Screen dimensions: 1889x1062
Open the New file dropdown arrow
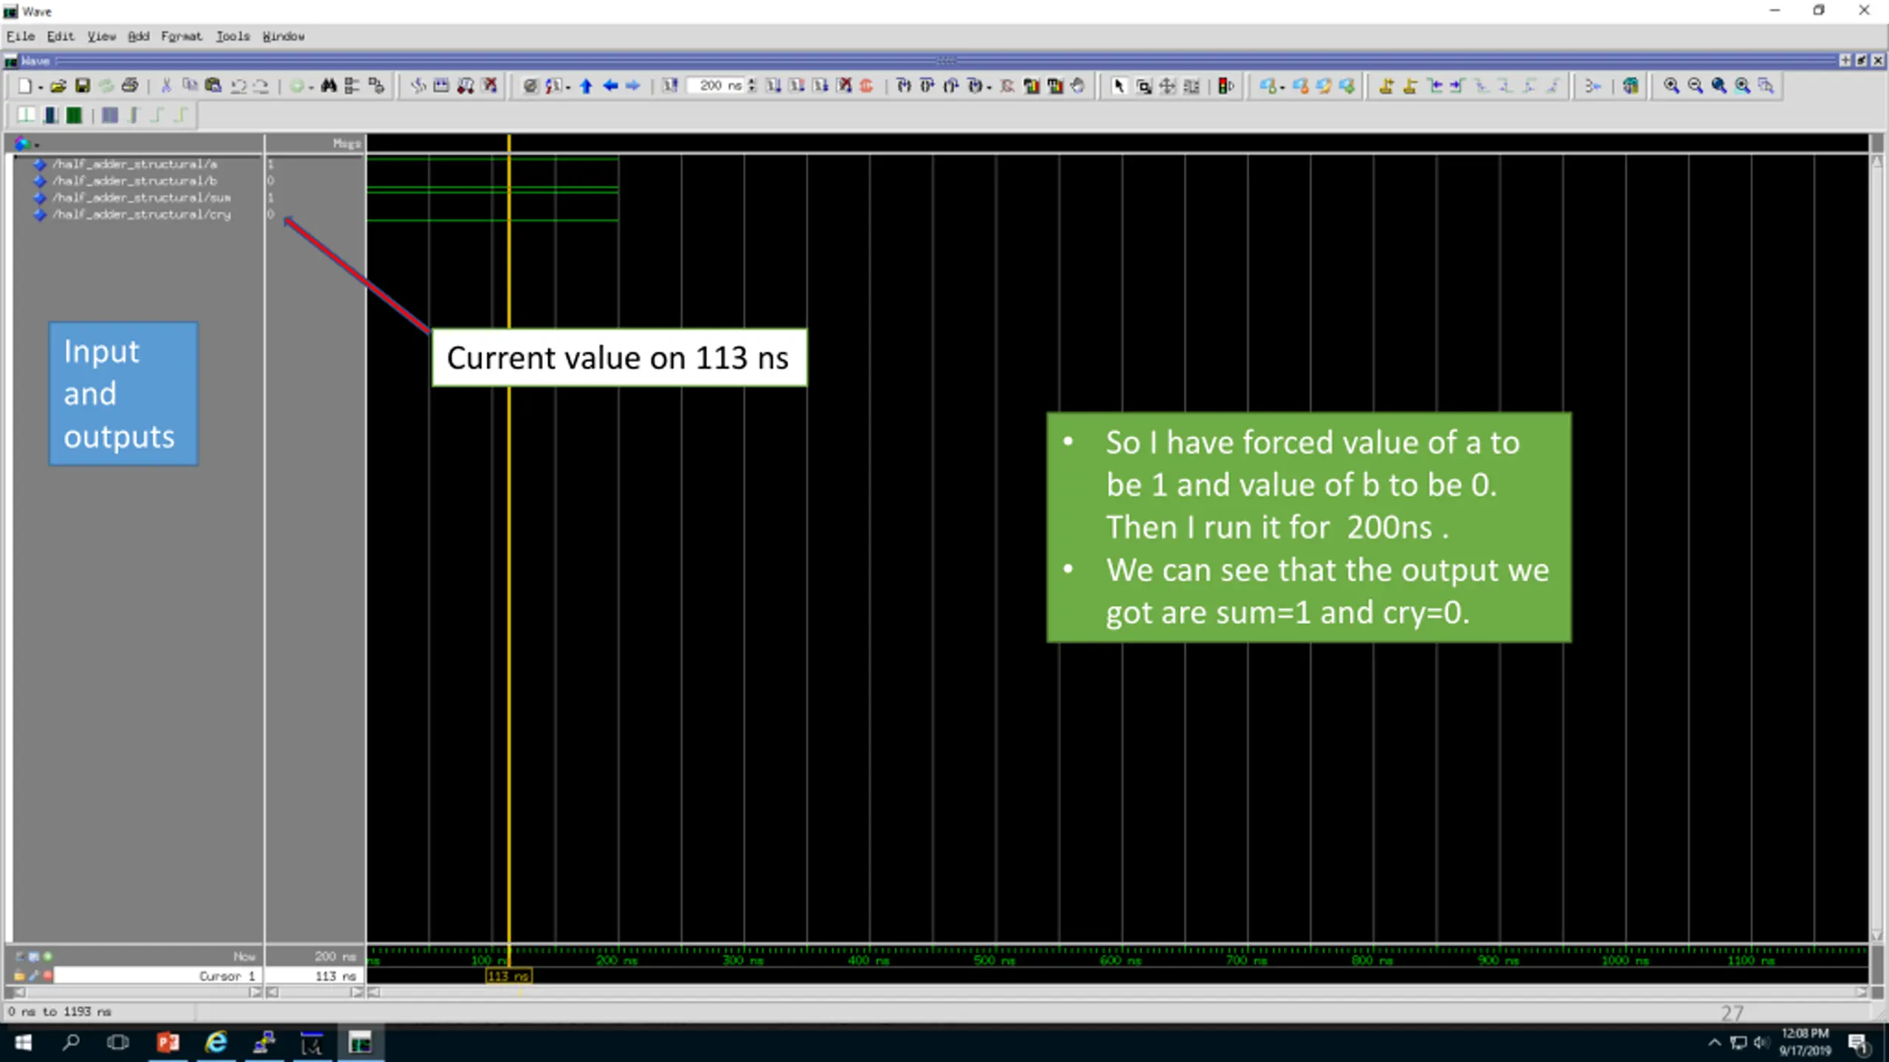tap(40, 88)
